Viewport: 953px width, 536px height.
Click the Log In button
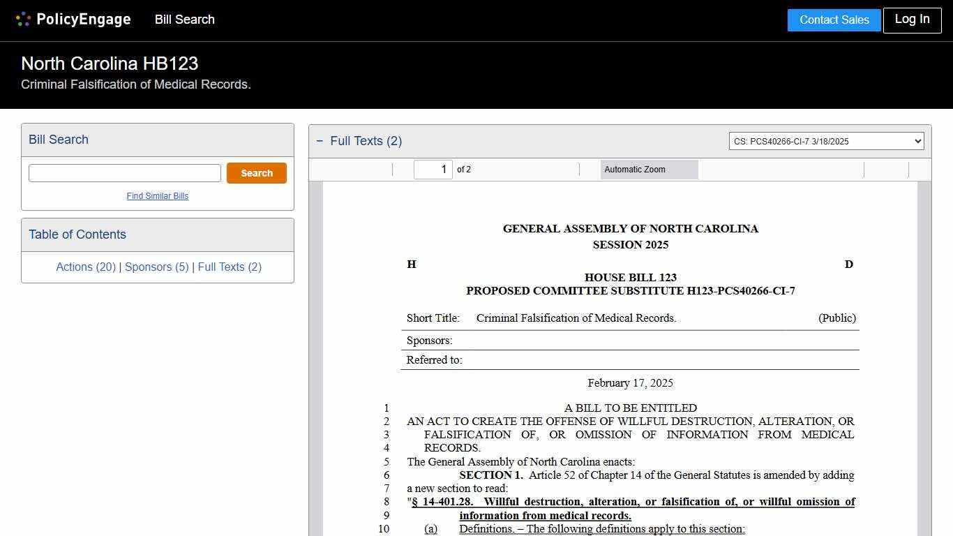point(912,20)
